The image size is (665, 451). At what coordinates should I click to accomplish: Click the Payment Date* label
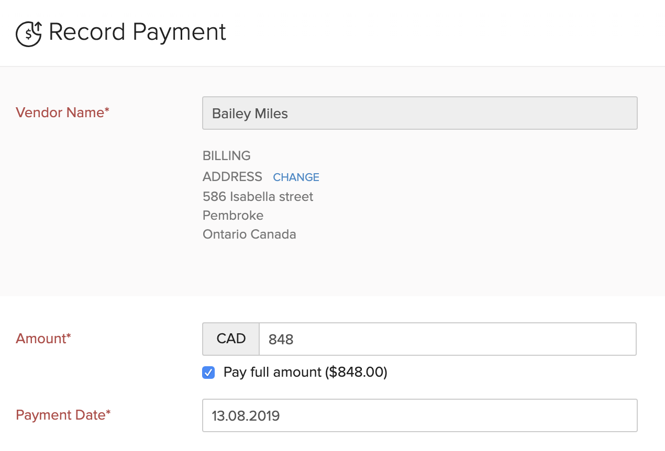63,415
